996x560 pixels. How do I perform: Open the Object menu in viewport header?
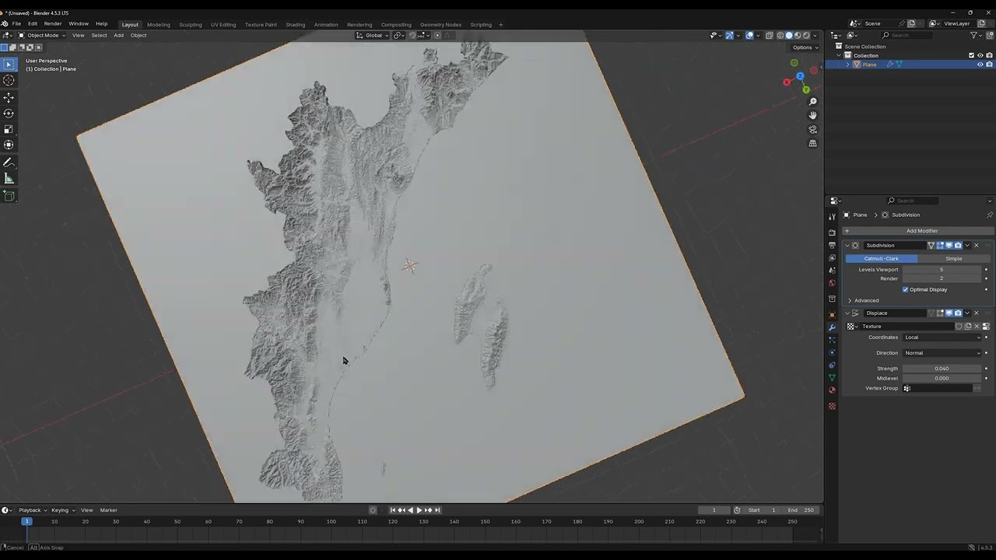(x=139, y=35)
